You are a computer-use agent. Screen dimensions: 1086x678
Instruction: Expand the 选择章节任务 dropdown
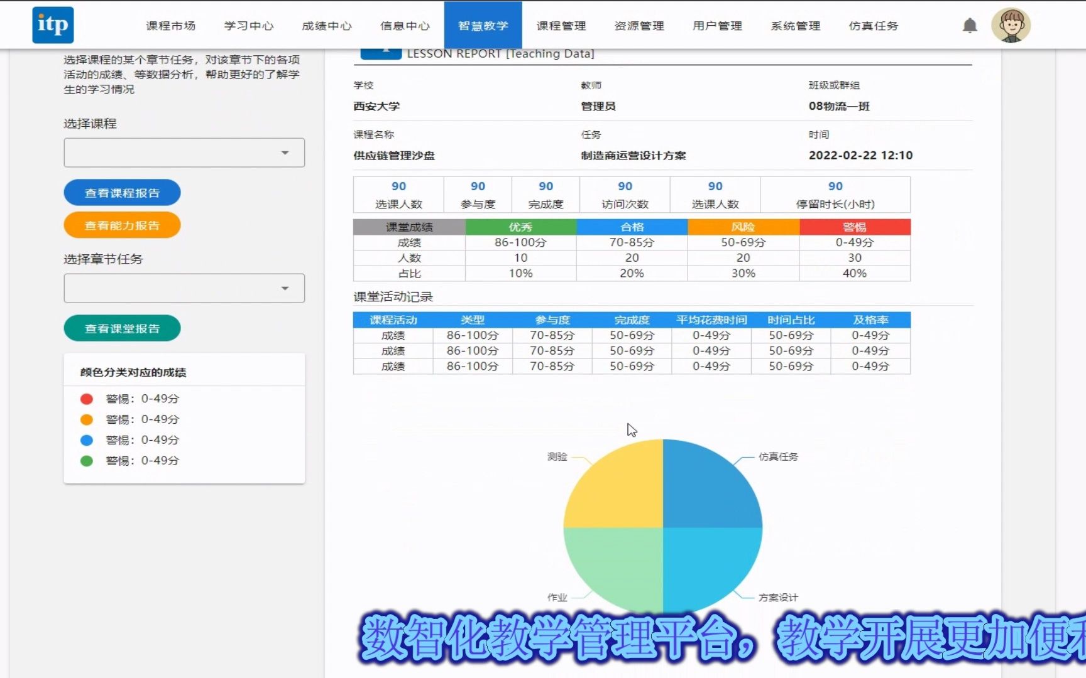click(x=184, y=288)
